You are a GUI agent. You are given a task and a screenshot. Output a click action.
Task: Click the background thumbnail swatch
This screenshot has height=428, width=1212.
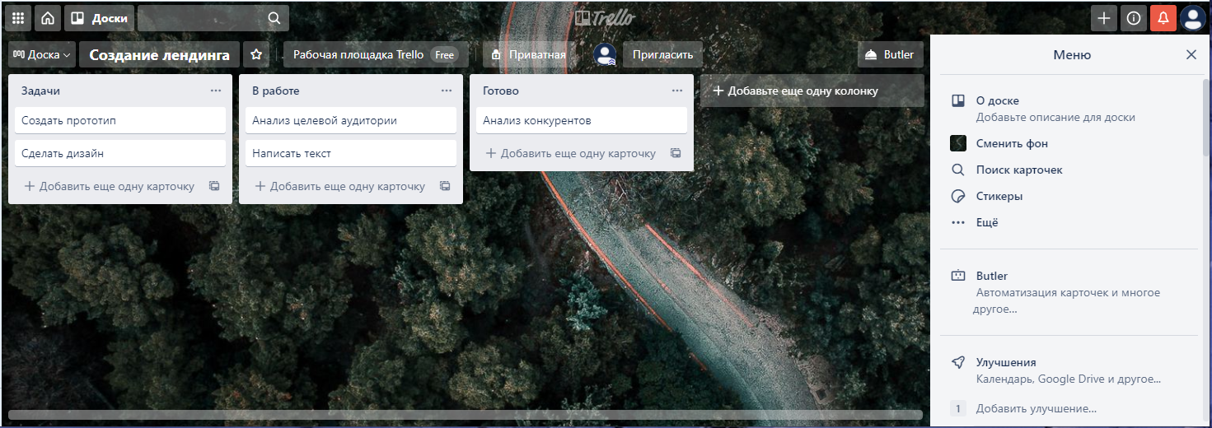click(957, 143)
